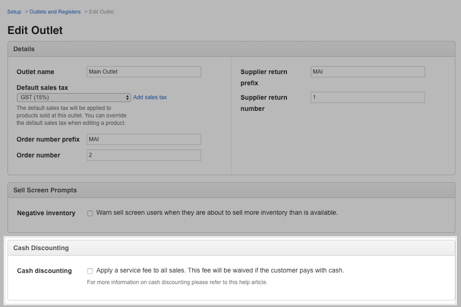
Task: Open the GST (15%) default sales tax dropdown
Action: (x=74, y=97)
